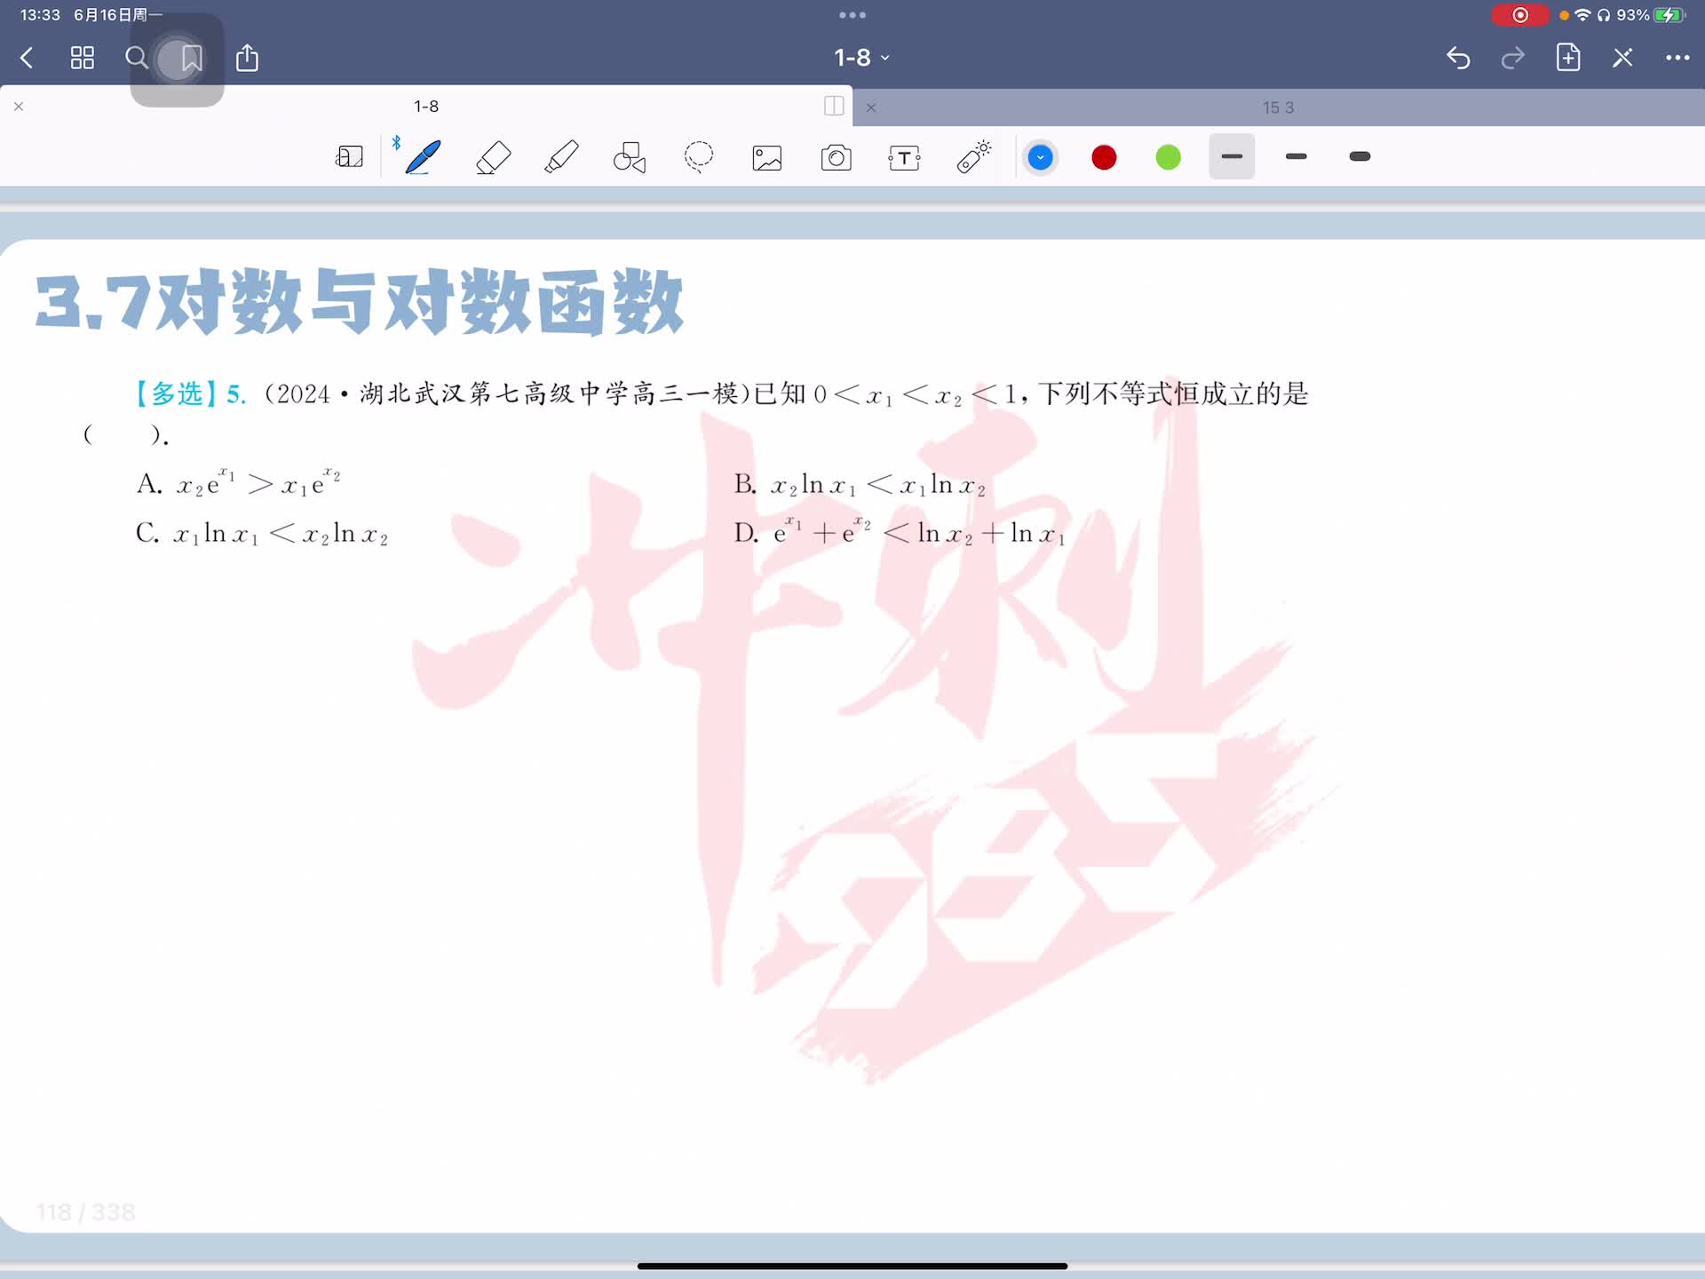Insert an image with the Image tool

coord(766,158)
